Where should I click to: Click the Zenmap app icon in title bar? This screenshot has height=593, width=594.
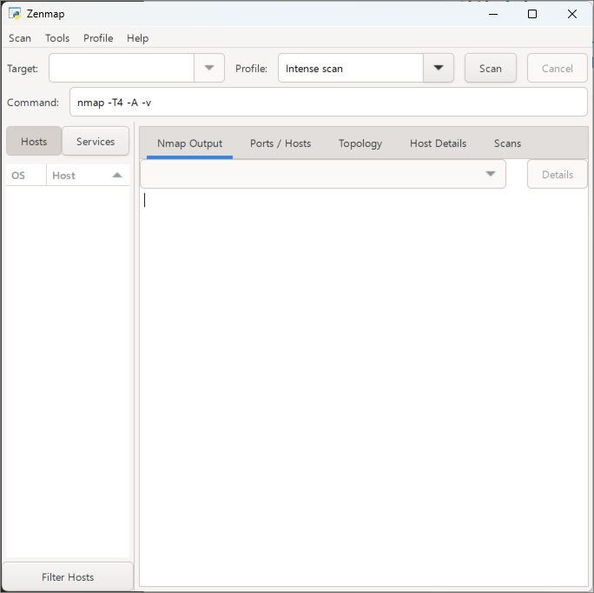click(x=15, y=14)
